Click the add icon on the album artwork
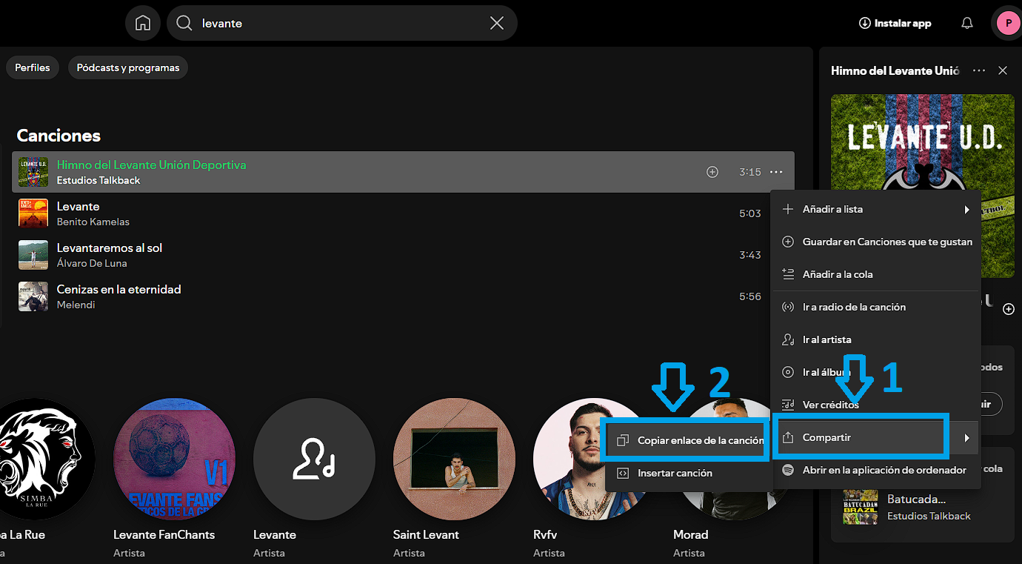The height and width of the screenshot is (564, 1022). (1008, 309)
